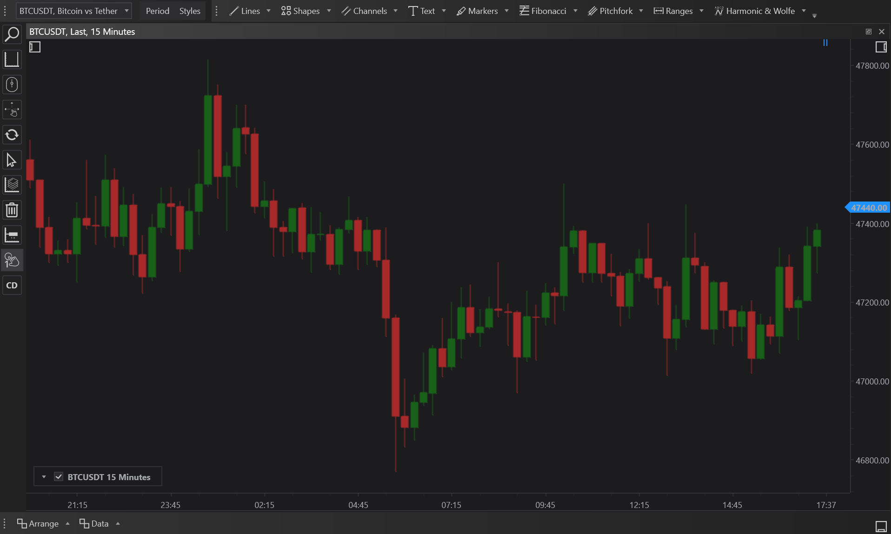Click the blue pause indicator on chart
Image resolution: width=891 pixels, height=534 pixels.
pos(825,43)
